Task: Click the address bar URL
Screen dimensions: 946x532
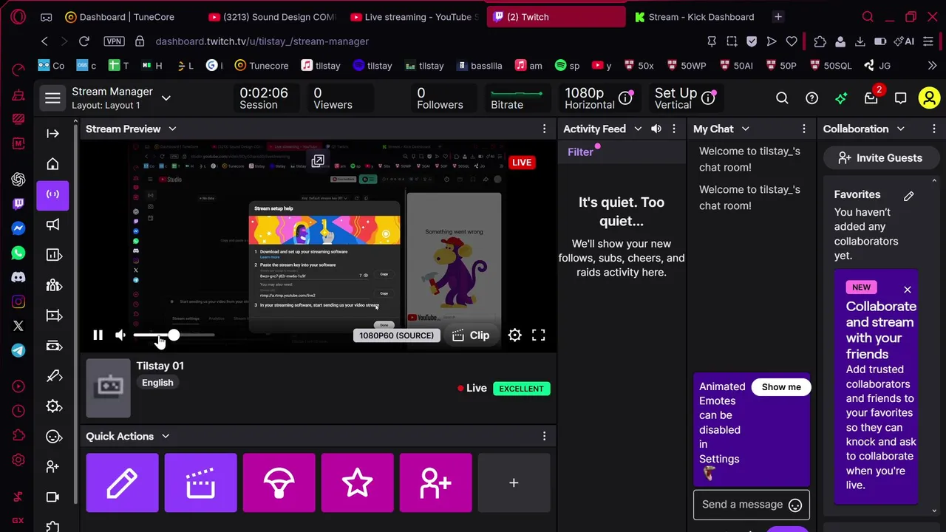Action: click(x=262, y=41)
